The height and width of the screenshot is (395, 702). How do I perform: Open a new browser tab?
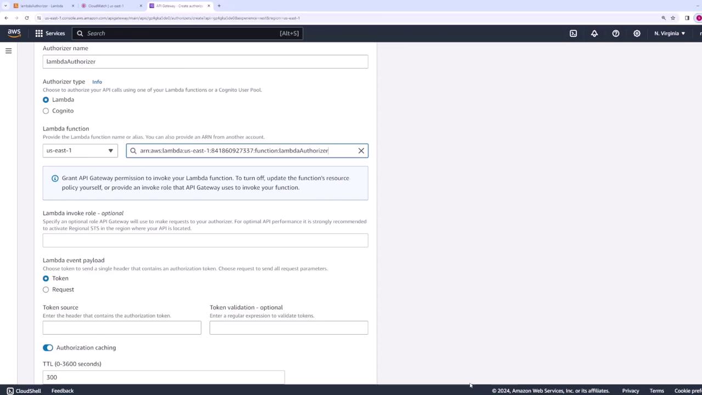[x=219, y=6]
